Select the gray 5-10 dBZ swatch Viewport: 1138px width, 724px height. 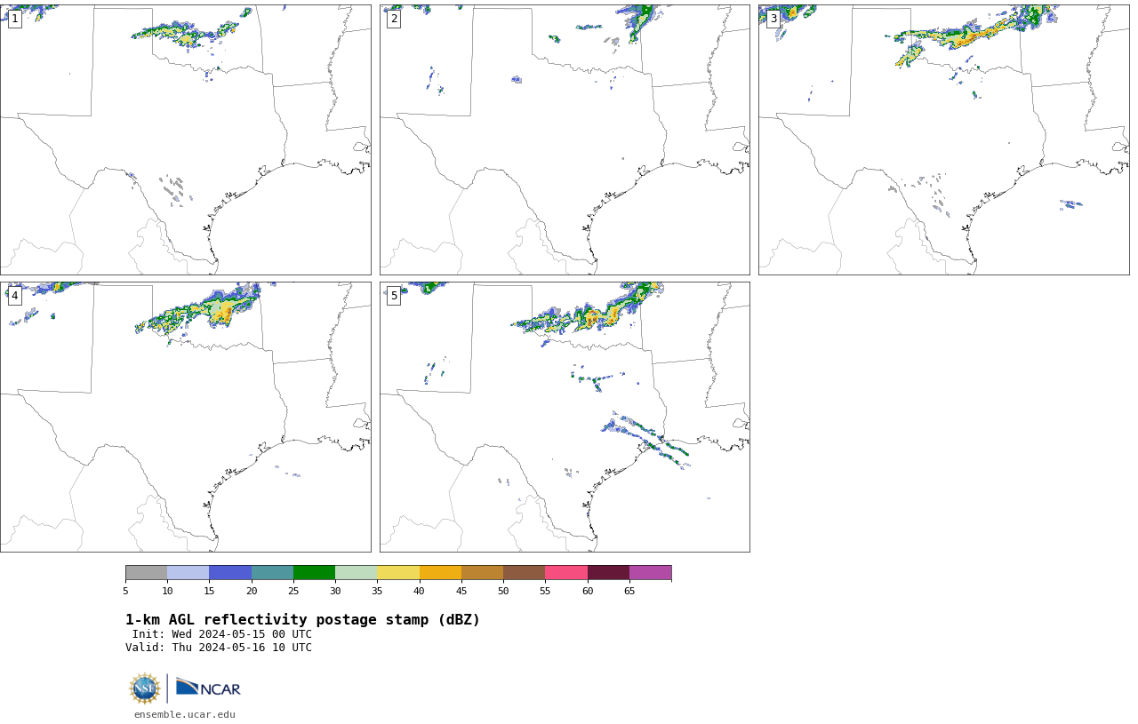pos(146,572)
